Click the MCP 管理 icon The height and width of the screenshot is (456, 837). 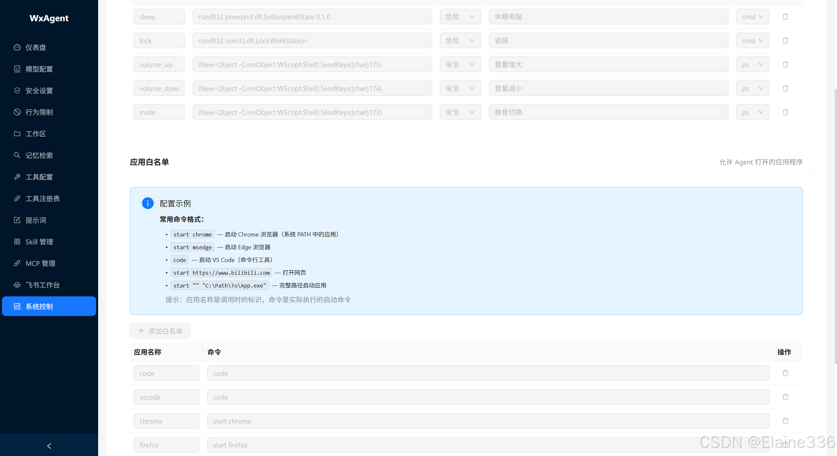(17, 263)
